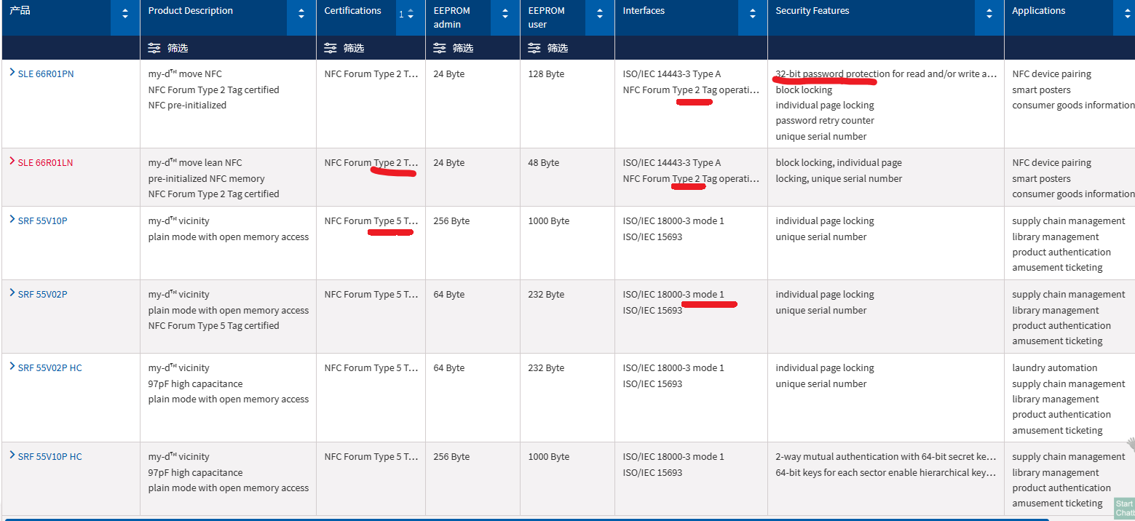
Task: Select '48 Byte' EEPROM user cell
Action: pyautogui.click(x=544, y=163)
